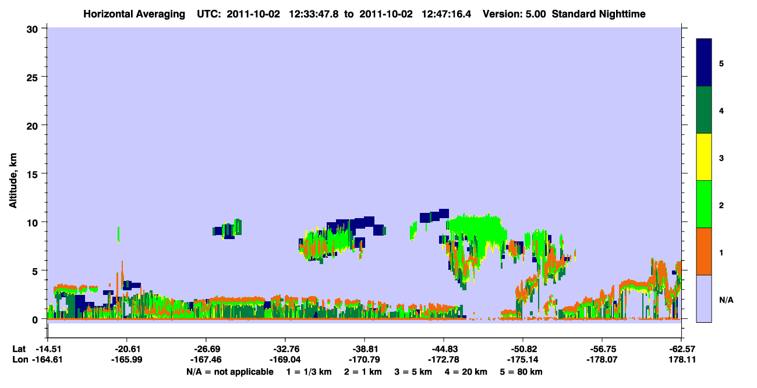
Task: Click the 15 km altitude tick label
Action: tap(33, 174)
